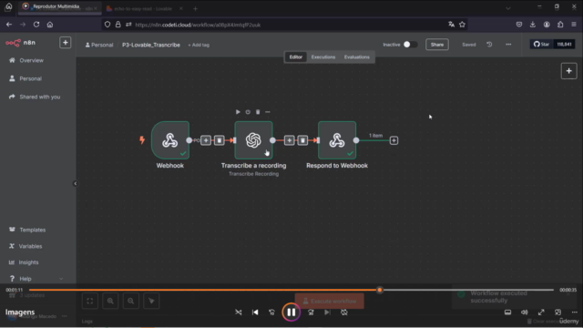
Task: Click the volume speaker icon
Action: click(525, 313)
